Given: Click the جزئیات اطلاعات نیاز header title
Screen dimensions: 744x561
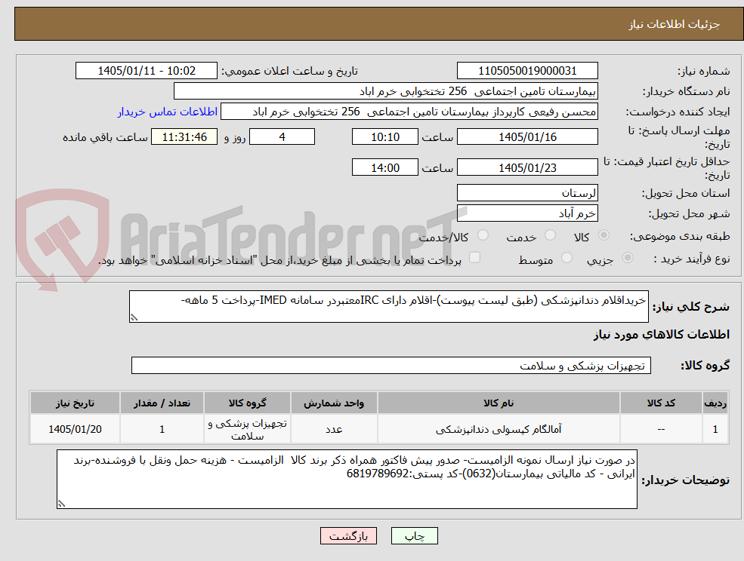Looking at the screenshot, I should pyautogui.click(x=675, y=24).
